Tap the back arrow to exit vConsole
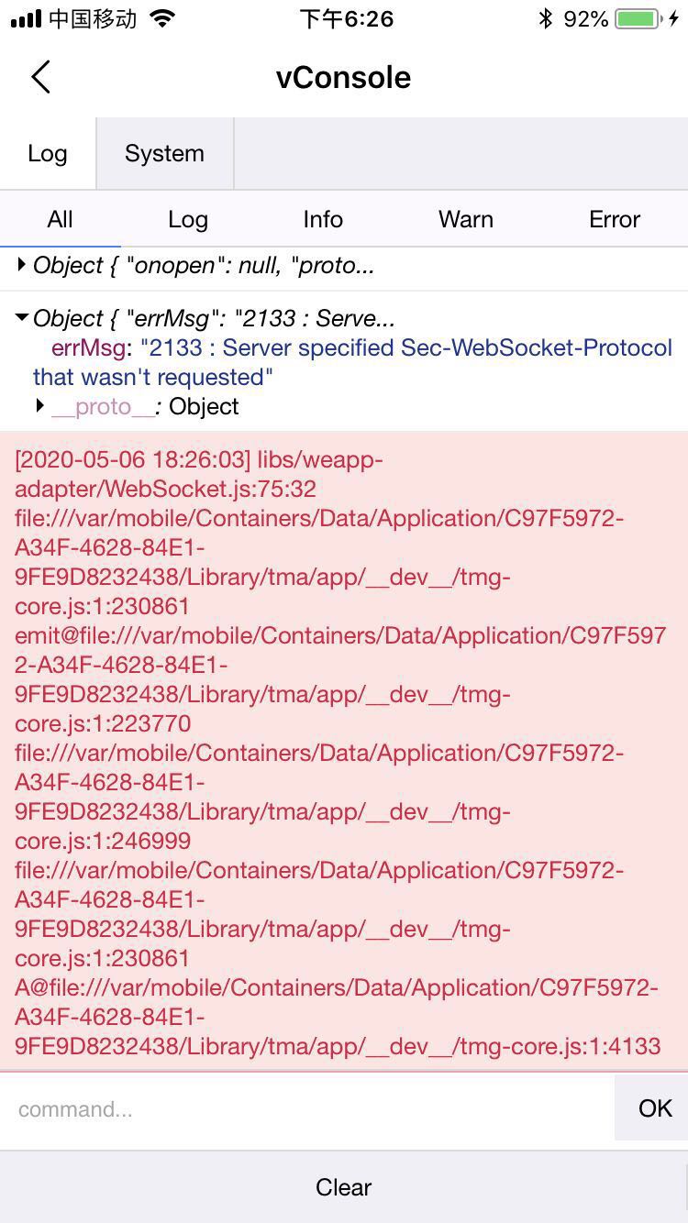Image resolution: width=688 pixels, height=1223 pixels. pyautogui.click(x=40, y=77)
